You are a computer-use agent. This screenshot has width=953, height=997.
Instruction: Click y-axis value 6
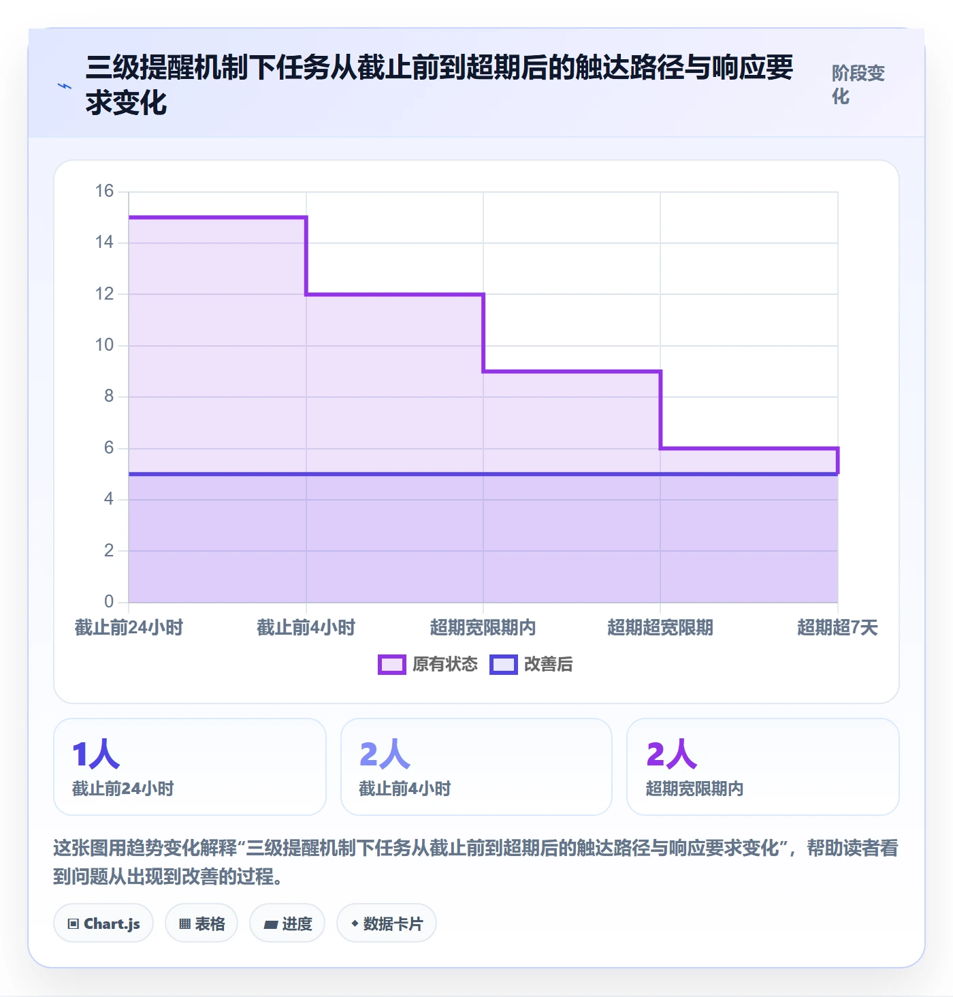point(109,448)
